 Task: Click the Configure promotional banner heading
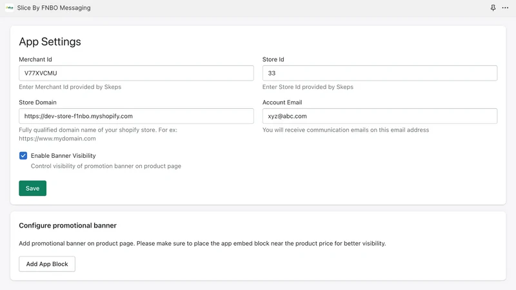coord(68,226)
